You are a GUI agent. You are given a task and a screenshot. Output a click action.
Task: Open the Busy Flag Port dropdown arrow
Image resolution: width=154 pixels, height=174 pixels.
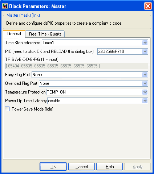coord(145,75)
